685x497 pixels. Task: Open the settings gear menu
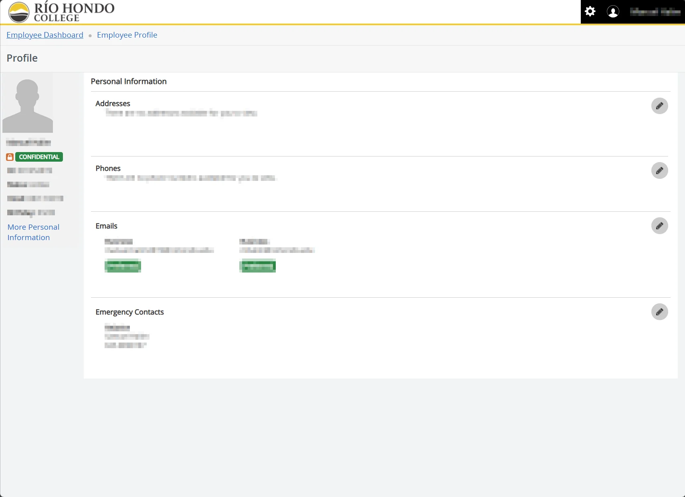click(590, 11)
